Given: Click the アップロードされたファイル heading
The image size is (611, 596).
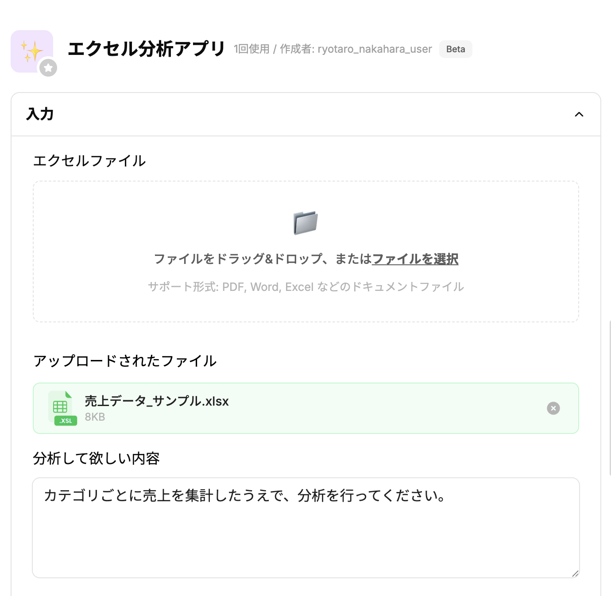Looking at the screenshot, I should click(125, 361).
